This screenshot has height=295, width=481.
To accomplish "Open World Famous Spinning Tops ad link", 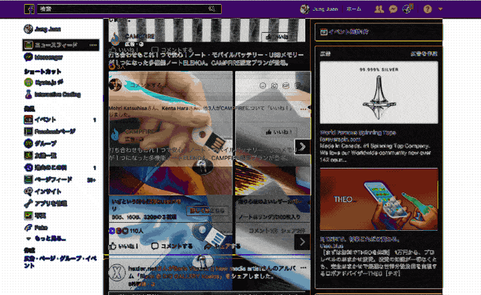I will click(357, 132).
